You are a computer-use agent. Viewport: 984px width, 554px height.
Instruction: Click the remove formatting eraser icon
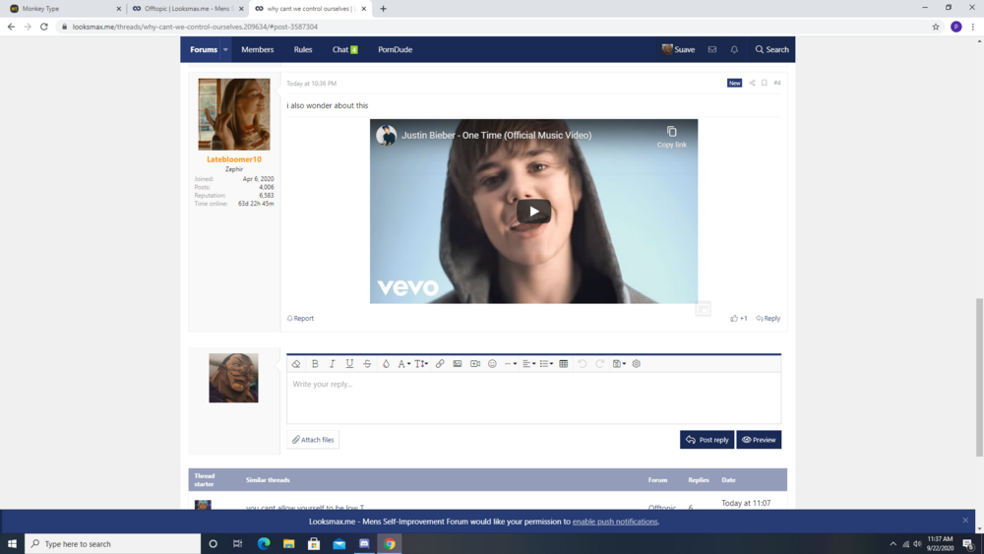(x=296, y=364)
